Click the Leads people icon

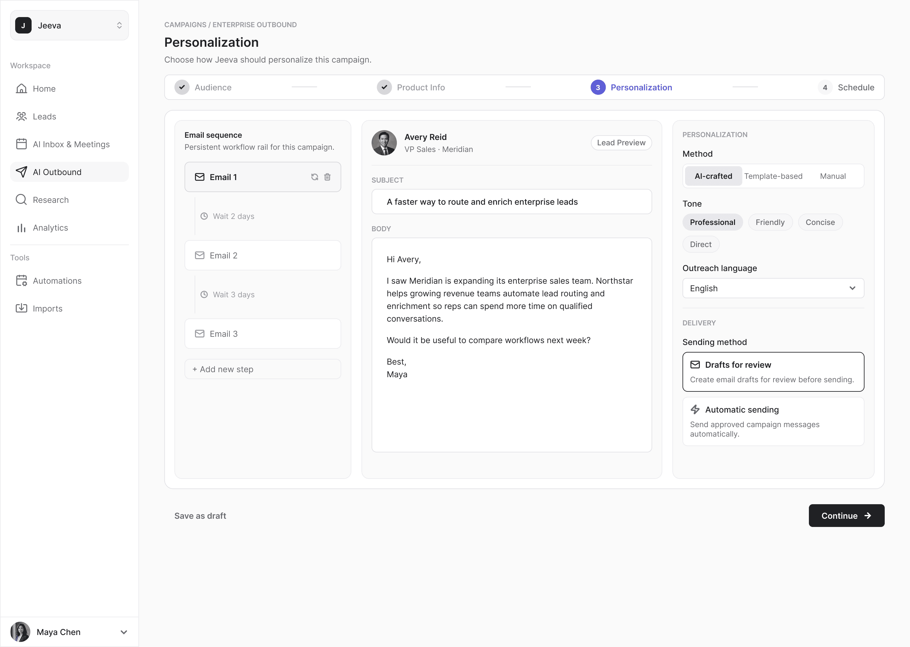(21, 116)
